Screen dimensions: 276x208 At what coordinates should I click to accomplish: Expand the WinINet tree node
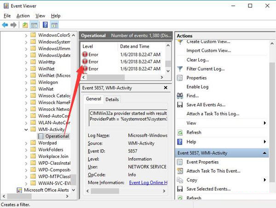point(26,69)
